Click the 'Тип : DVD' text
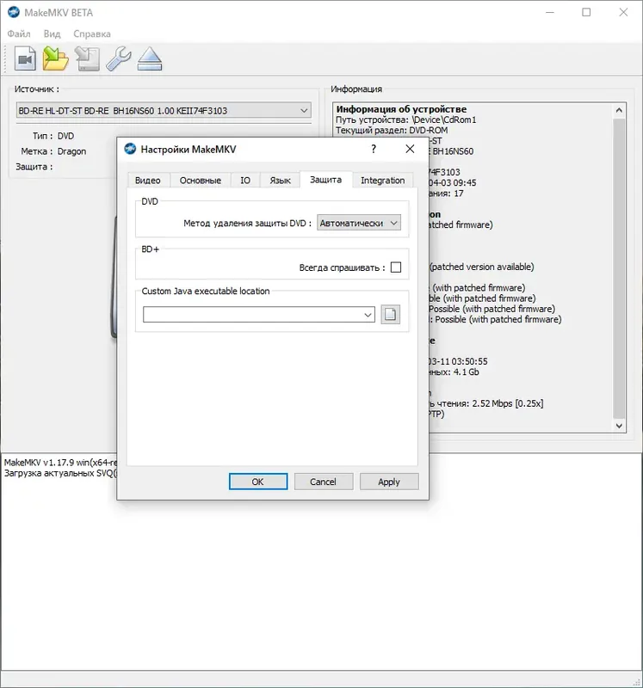Image resolution: width=643 pixels, height=688 pixels. click(x=53, y=136)
